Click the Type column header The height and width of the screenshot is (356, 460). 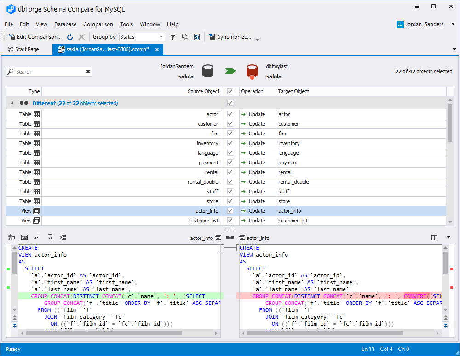(x=23, y=91)
